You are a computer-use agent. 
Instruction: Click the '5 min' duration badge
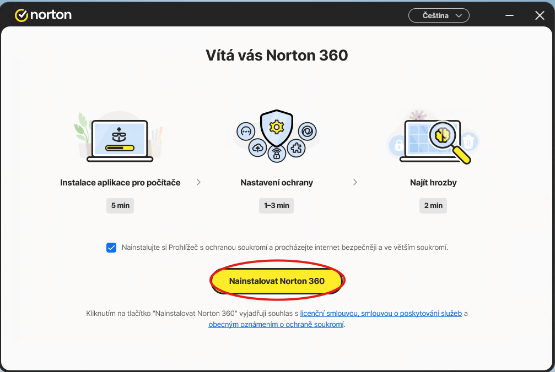tap(120, 206)
